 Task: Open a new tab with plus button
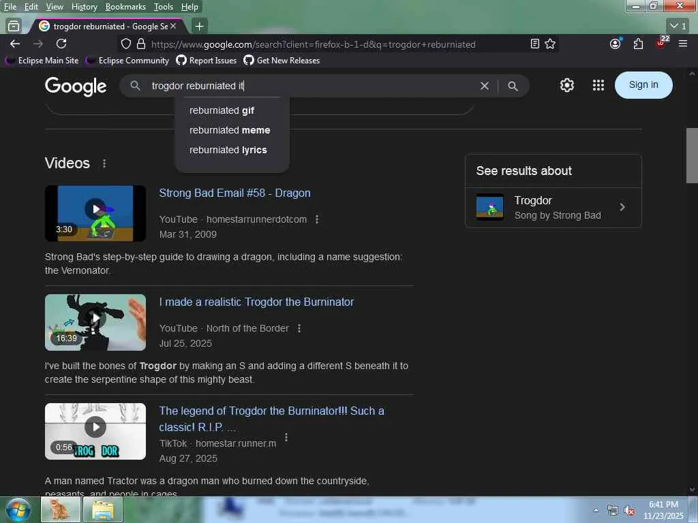point(200,27)
